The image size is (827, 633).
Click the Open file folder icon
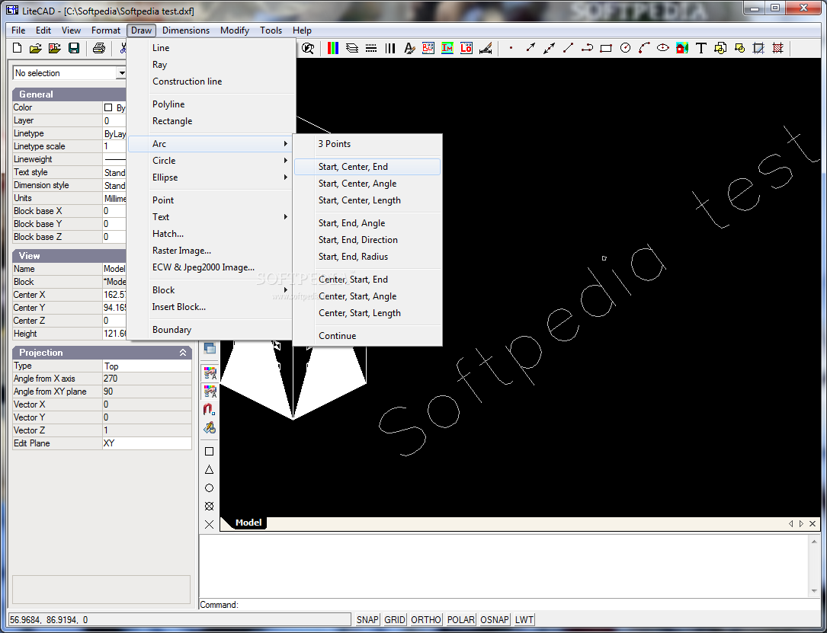point(35,49)
